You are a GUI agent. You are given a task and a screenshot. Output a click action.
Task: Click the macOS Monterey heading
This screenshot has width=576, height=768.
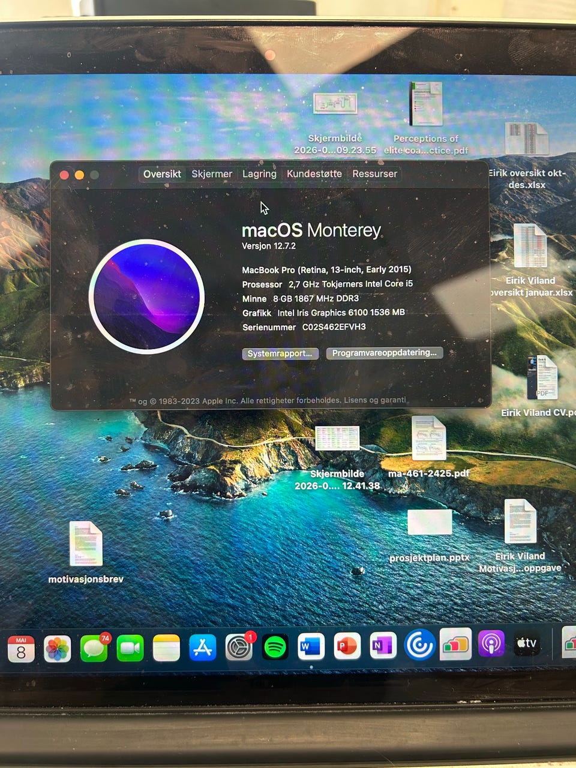(x=311, y=230)
